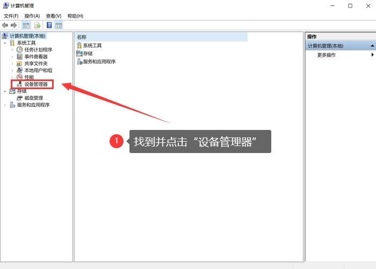The width and height of the screenshot is (376, 269).
Task: Expand the 共享文件夹 node
Action: [12, 63]
